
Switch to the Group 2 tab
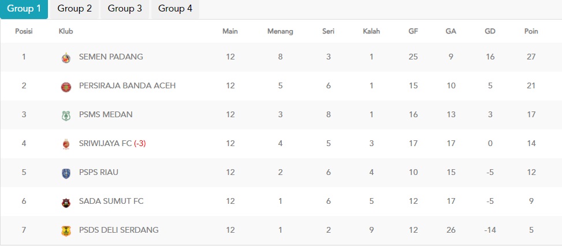(75, 9)
